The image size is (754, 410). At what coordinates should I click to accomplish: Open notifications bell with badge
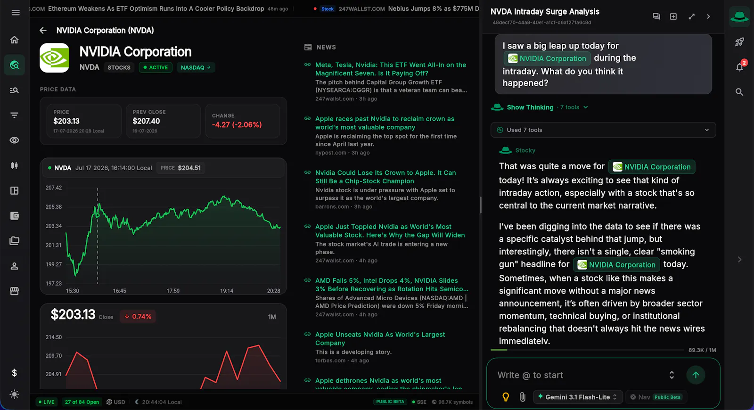(x=739, y=66)
